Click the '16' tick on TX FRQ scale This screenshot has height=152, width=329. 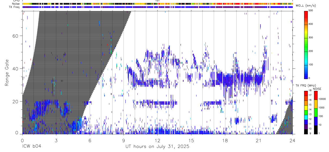[x=310, y=100]
